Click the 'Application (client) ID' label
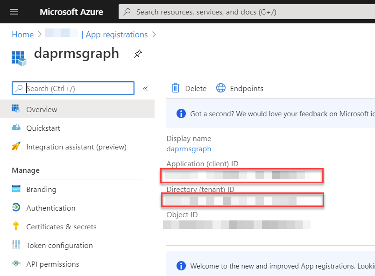 [202, 164]
